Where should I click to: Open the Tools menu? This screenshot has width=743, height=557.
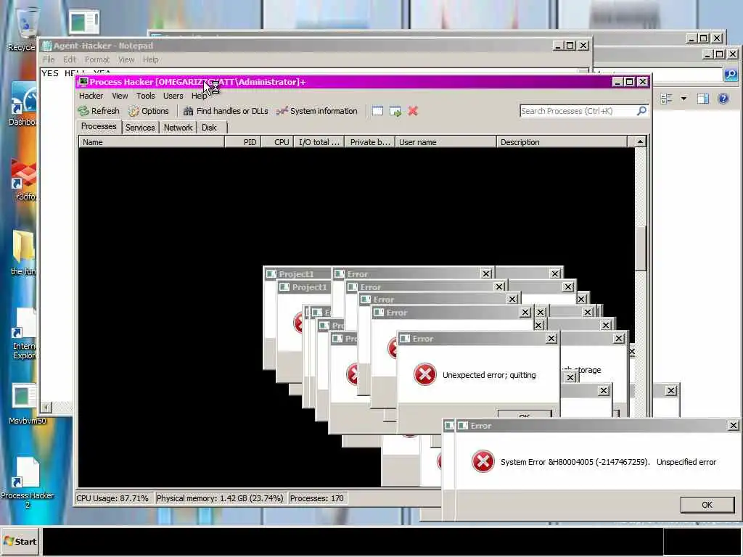[145, 96]
